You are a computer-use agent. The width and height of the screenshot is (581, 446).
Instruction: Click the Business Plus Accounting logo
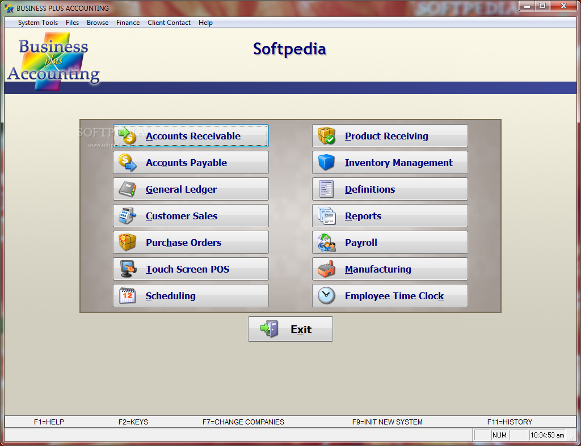pyautogui.click(x=53, y=61)
